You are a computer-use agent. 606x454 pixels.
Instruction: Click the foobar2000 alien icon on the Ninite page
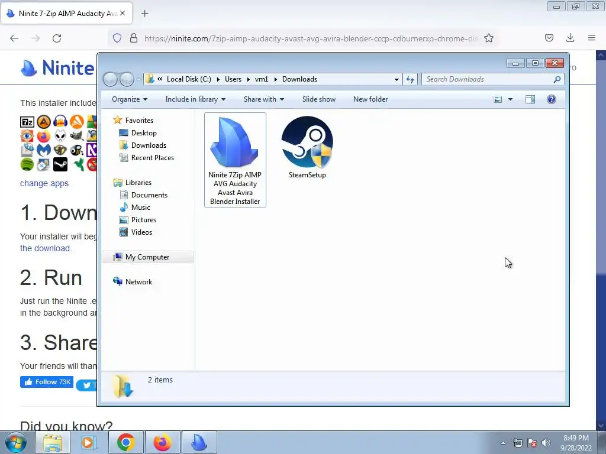tap(60, 137)
